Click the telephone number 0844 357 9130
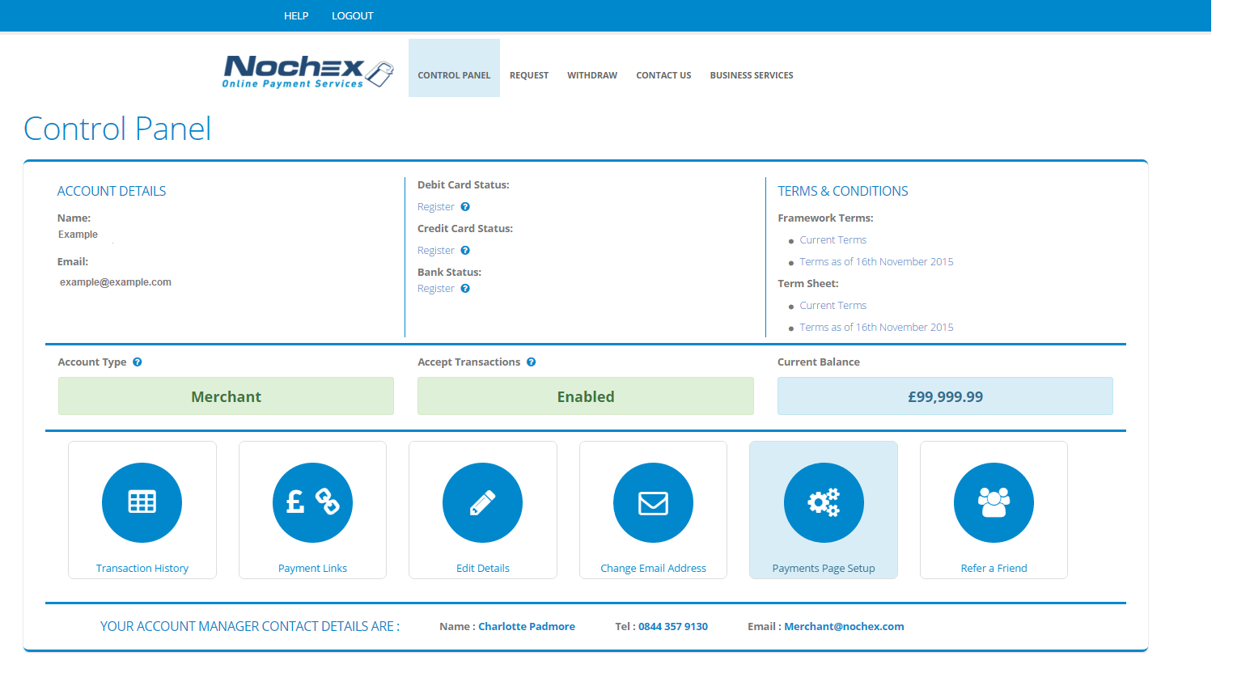 673,627
